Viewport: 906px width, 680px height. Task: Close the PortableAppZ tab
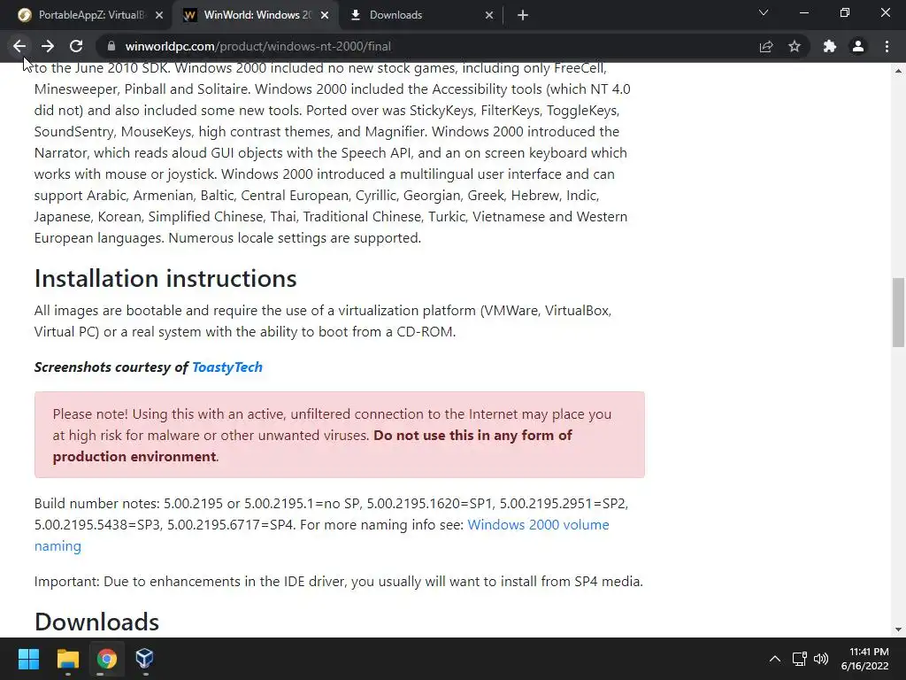159,15
